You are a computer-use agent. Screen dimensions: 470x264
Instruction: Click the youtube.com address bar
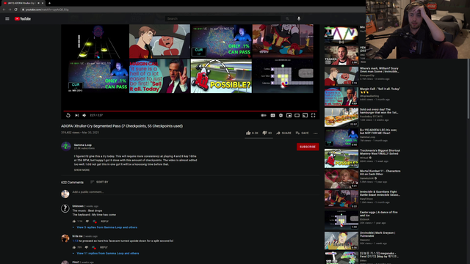click(x=192, y=10)
